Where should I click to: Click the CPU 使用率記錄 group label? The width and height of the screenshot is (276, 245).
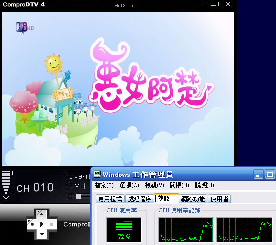click(179, 210)
